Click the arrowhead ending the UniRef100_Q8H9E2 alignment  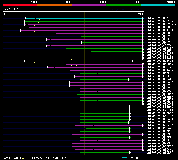pos(129,122)
